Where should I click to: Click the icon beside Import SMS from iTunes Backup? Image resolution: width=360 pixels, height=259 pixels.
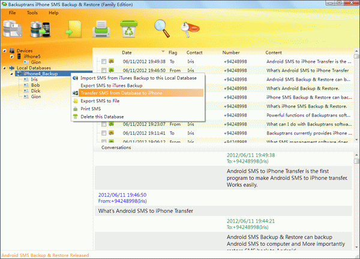coord(76,78)
